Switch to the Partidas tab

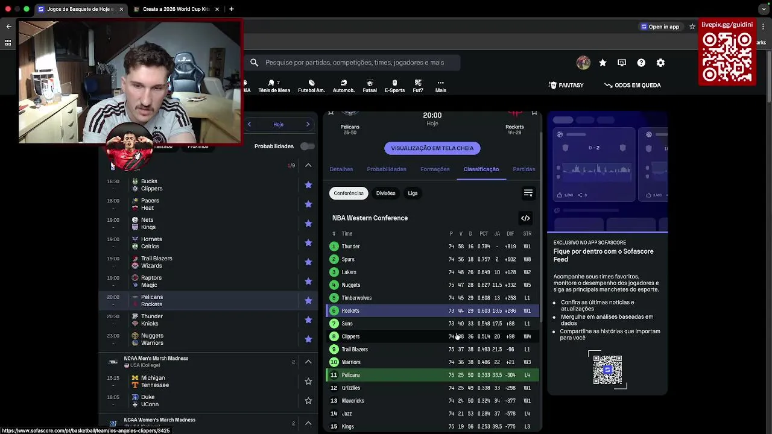click(x=524, y=169)
